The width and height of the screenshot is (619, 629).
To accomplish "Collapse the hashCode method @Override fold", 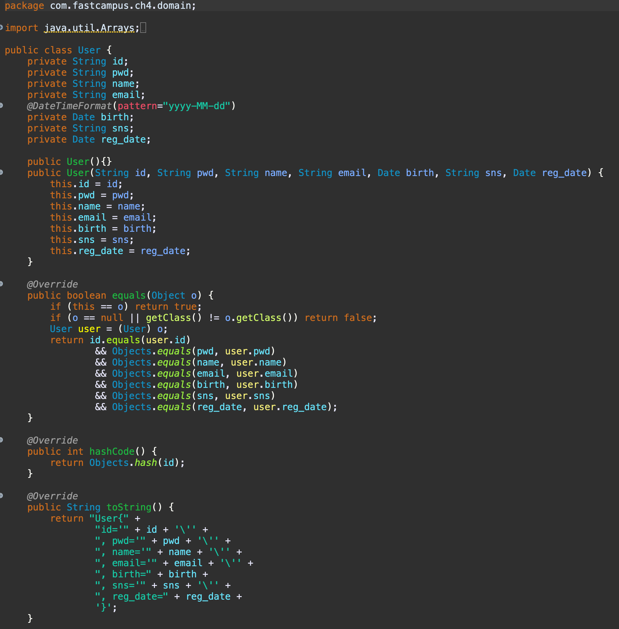I will pos(1,440).
